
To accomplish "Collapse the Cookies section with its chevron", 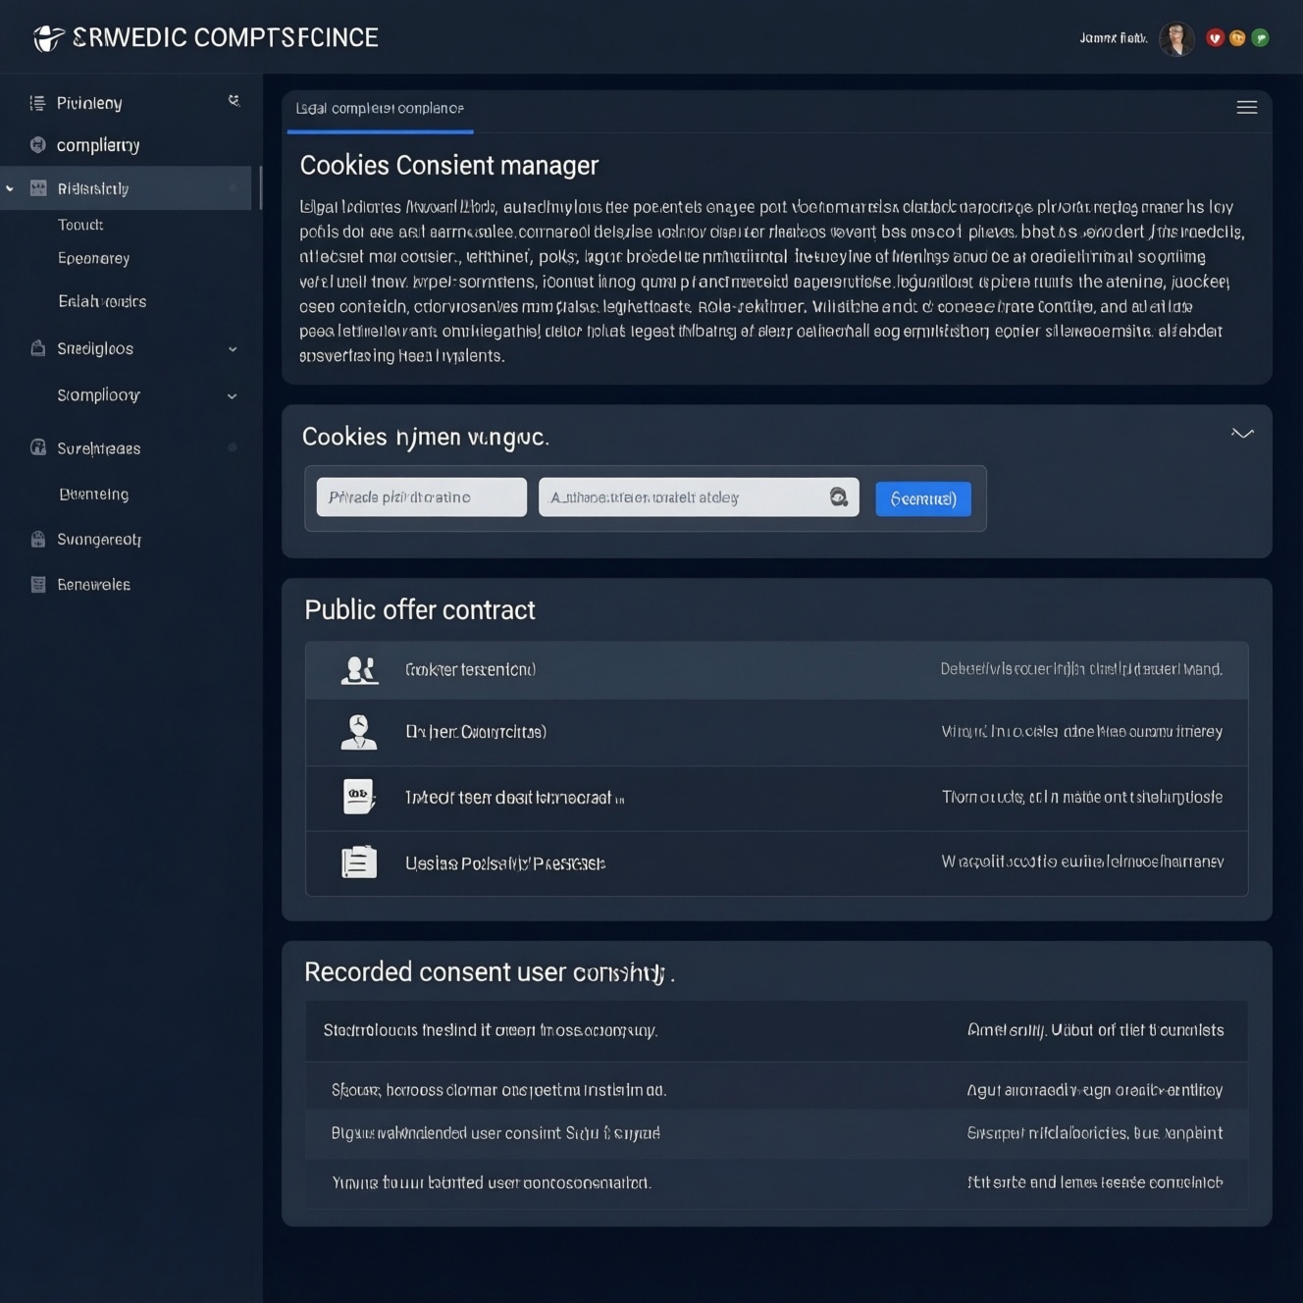I will pos(1242,434).
